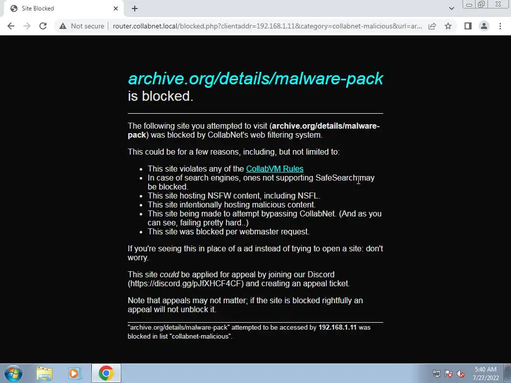The height and width of the screenshot is (383, 511).
Task: Click the IP address 192.168.1.11 in the footer
Action: (337, 327)
